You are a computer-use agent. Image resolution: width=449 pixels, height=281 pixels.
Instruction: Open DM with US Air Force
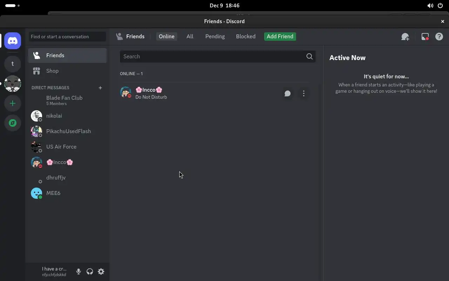[67, 147]
